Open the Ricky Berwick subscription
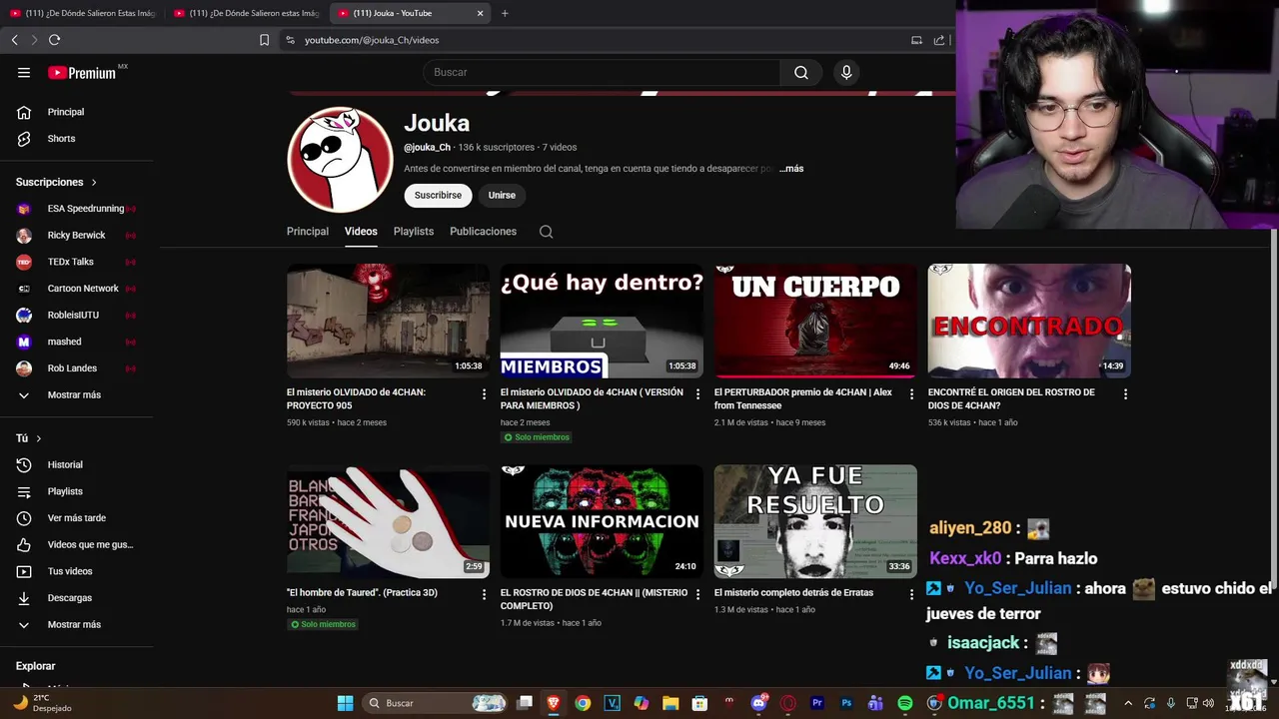Image resolution: width=1279 pixels, height=719 pixels. click(x=77, y=236)
